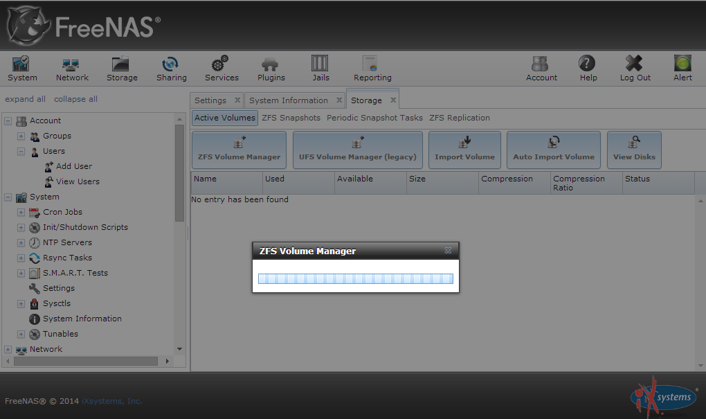Click the NTP Servers clock icon
This screenshot has height=419, width=706.
pyautogui.click(x=35, y=243)
